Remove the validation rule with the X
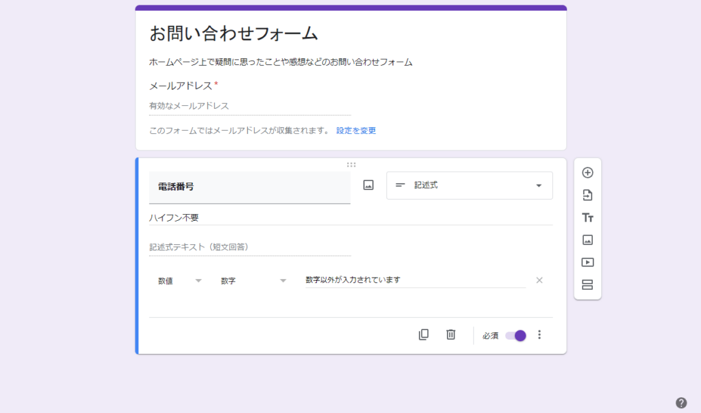 click(x=539, y=280)
